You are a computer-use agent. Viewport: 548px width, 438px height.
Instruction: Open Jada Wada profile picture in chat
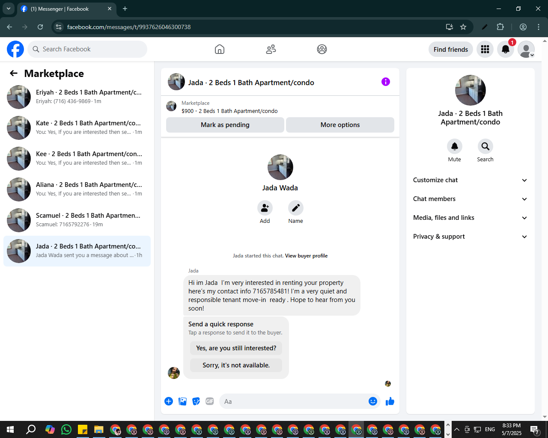[280, 167]
